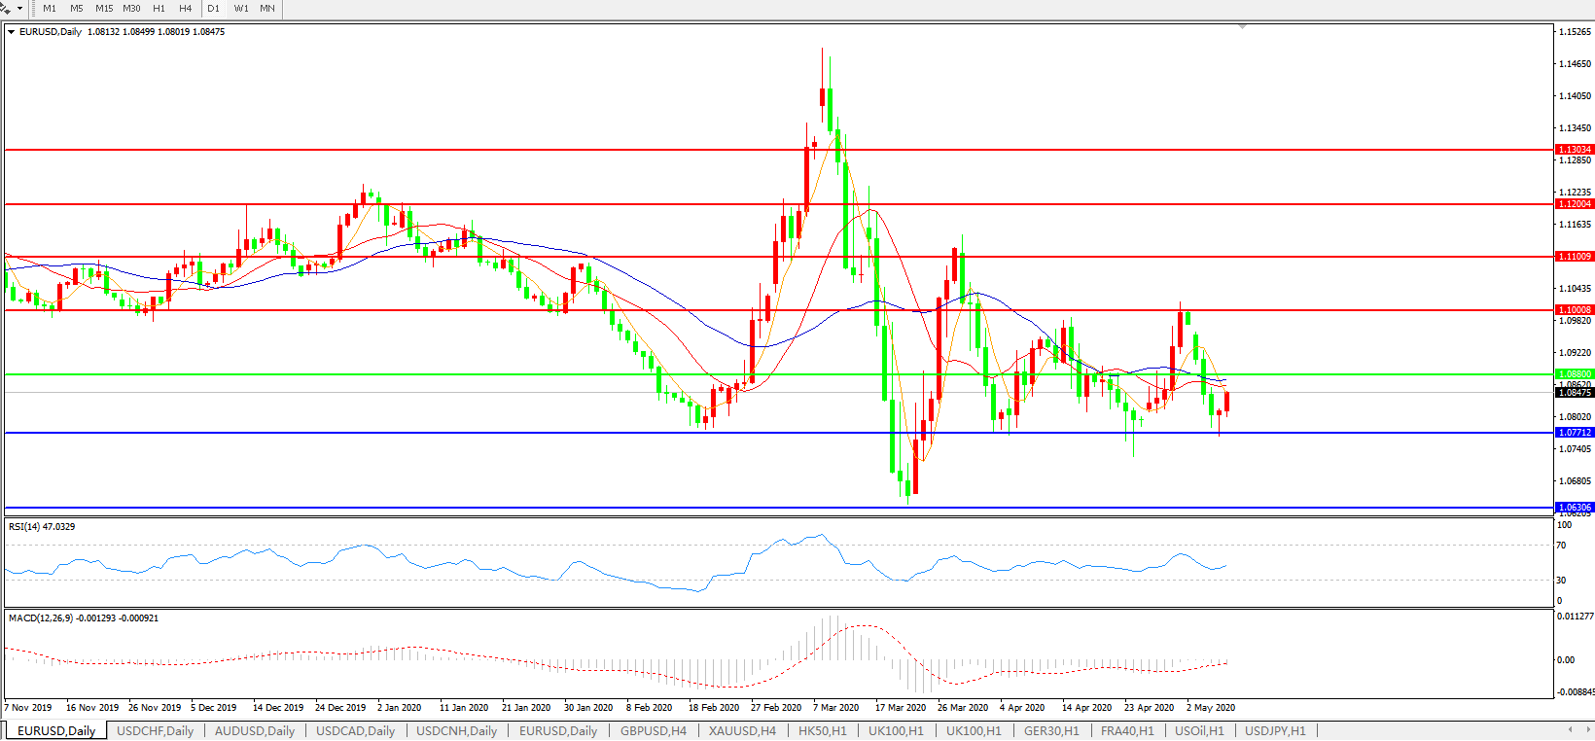Open the GBPUSD,H4 chart tab
Screen dimensions: 1595x741
653,730
